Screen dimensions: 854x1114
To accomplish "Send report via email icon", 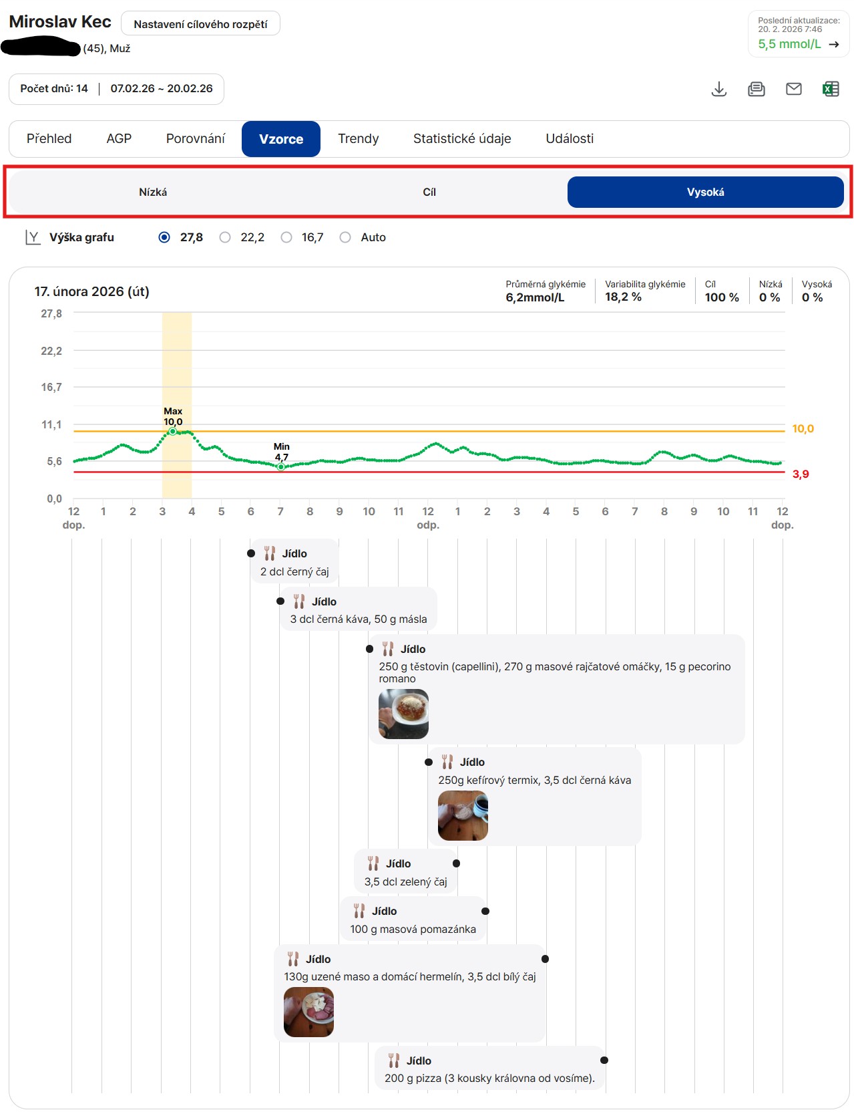I will (x=793, y=89).
